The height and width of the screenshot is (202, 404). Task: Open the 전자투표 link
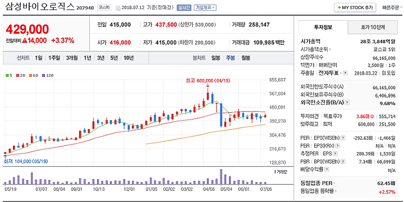coord(330,73)
